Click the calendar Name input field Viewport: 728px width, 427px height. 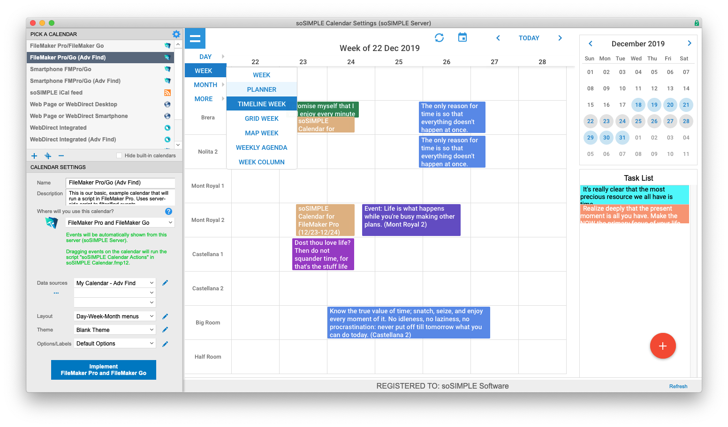point(120,183)
